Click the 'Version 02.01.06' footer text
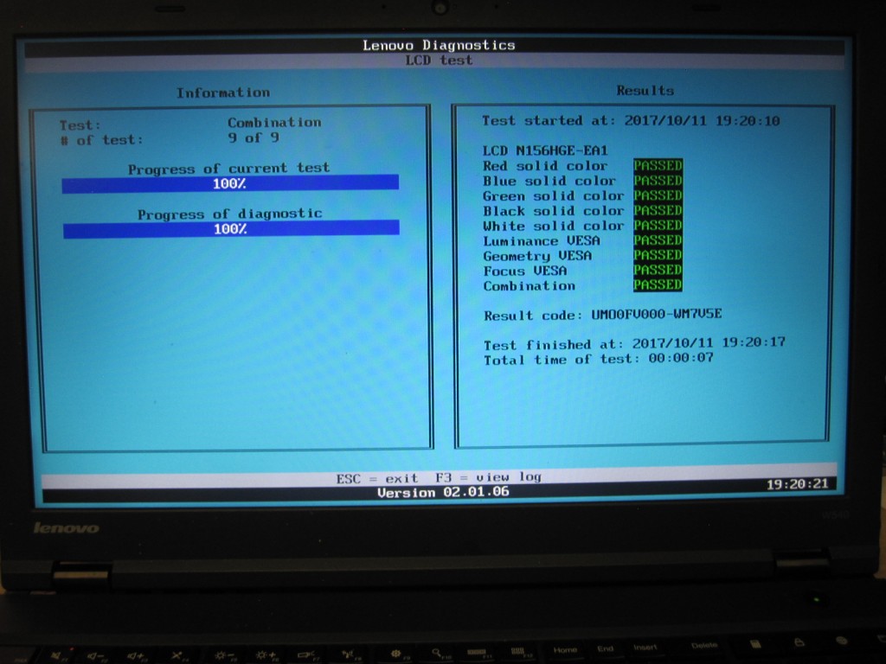This screenshot has height=664, width=886. click(443, 492)
